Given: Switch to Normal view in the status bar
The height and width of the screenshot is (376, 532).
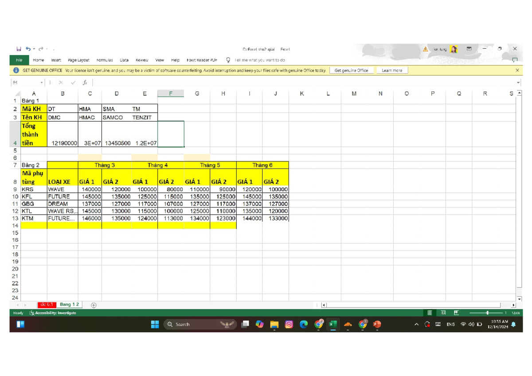Looking at the screenshot, I should [x=429, y=313].
